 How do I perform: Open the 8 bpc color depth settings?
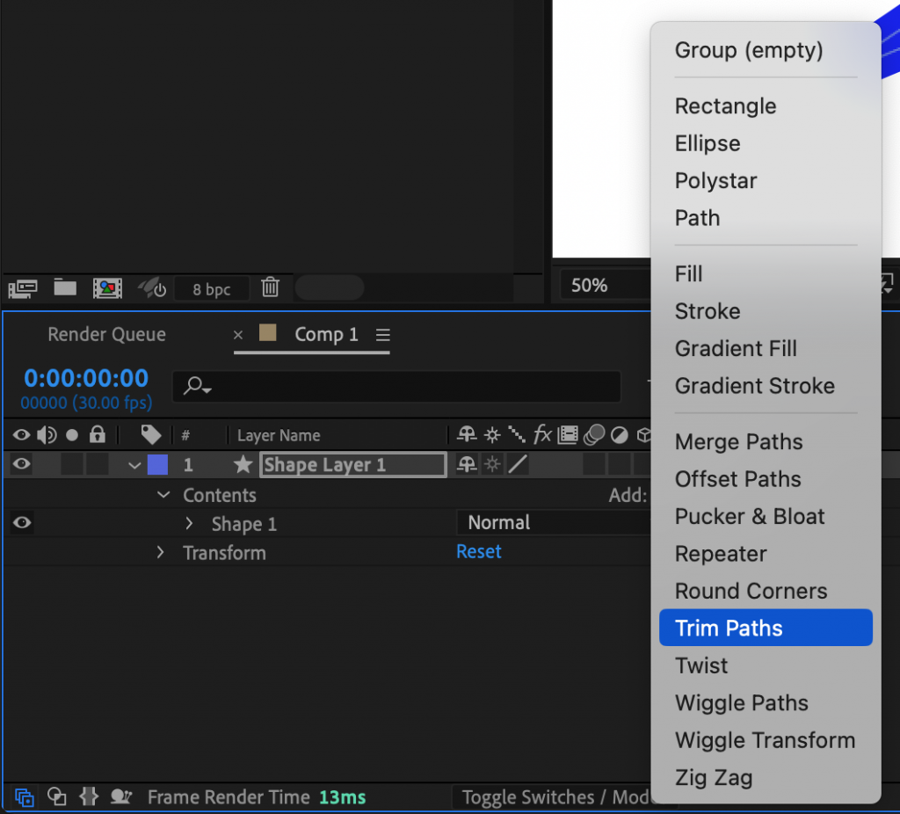[211, 288]
